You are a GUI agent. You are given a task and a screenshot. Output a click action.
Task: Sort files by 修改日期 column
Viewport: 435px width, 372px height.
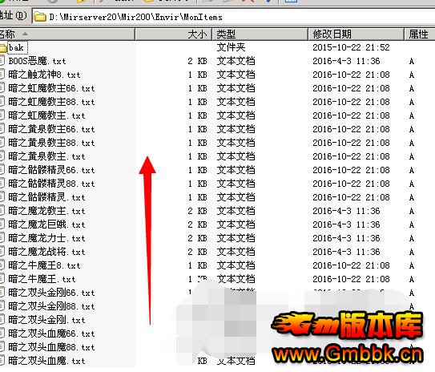(x=356, y=34)
